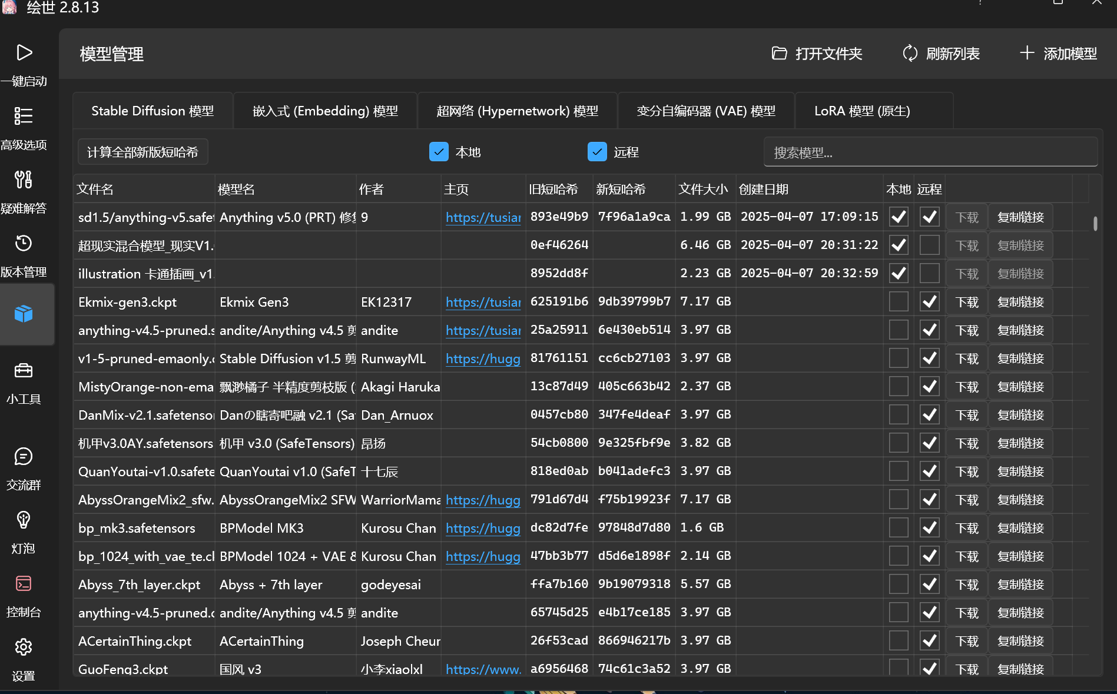
Task: Switch to Stable Diffusion 模型 tab
Action: [153, 111]
